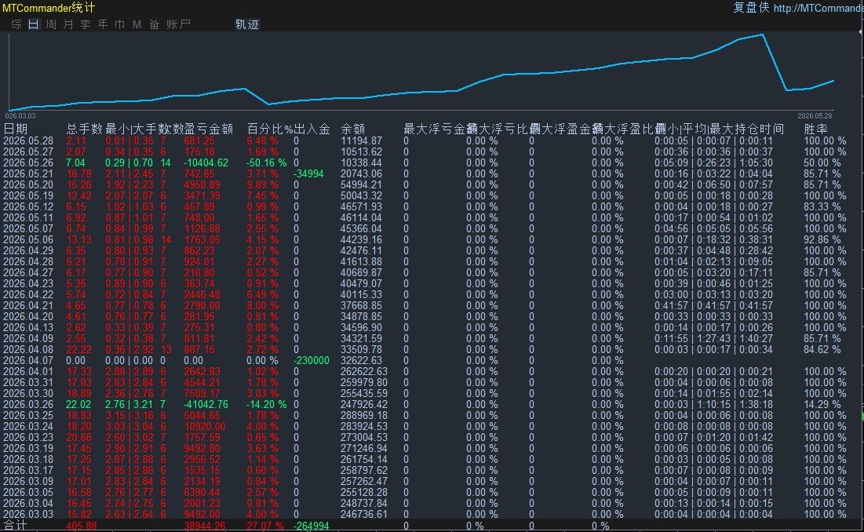This screenshot has height=532, width=864.
Task: Click the 50.00 % win rate cell
Action: (x=822, y=162)
